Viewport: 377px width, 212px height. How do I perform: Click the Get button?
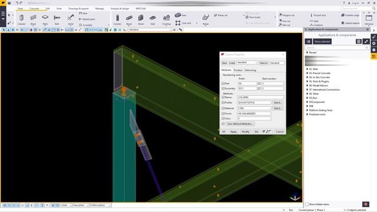click(x=256, y=132)
